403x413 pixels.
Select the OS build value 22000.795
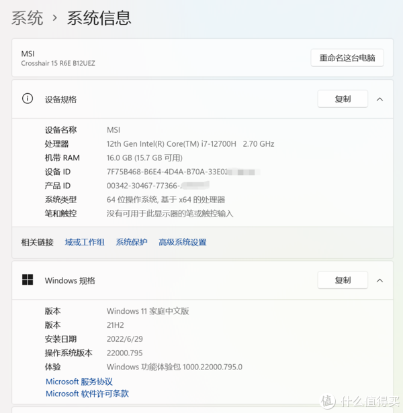(124, 353)
